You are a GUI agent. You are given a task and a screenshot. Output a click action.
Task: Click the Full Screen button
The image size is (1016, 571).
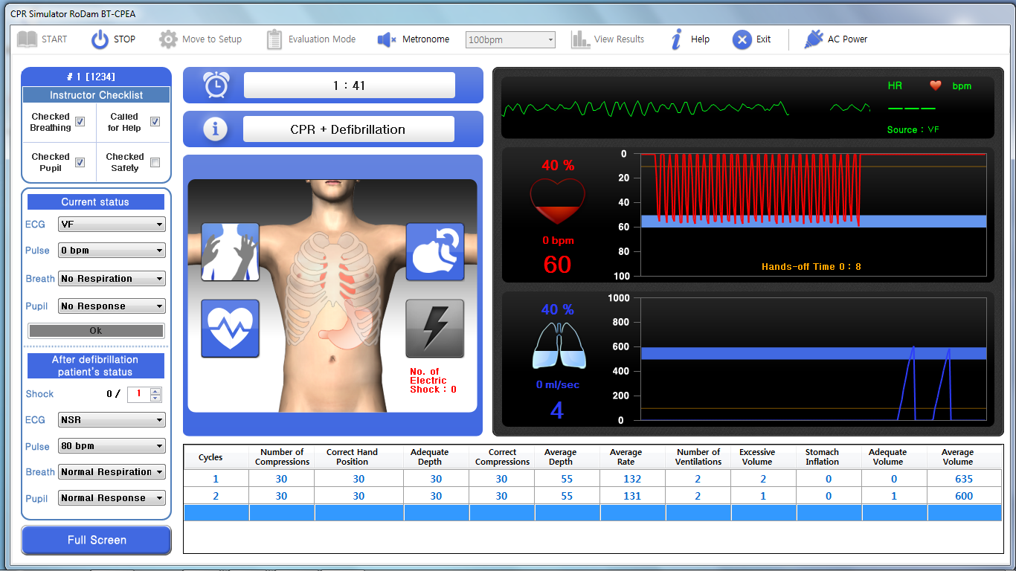(x=97, y=541)
